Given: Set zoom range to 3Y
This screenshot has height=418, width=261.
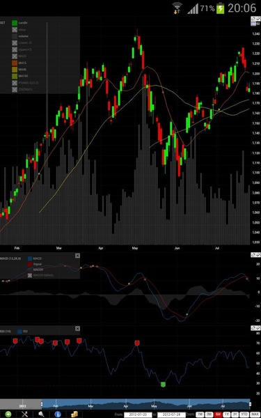Looking at the screenshot, I should coord(235,415).
